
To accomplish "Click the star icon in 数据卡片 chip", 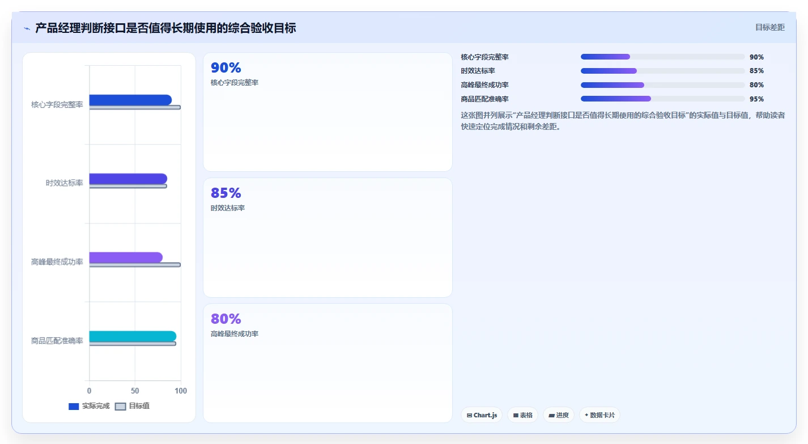I will pyautogui.click(x=586, y=415).
